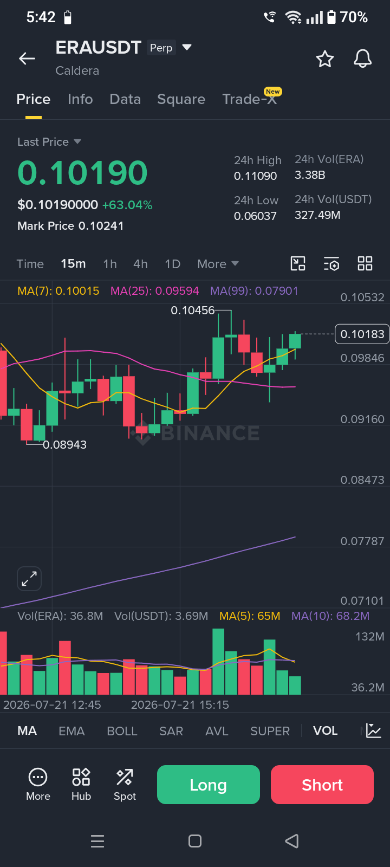Image resolution: width=390 pixels, height=867 pixels.
Task: Select the 4h chart interval
Action: pyautogui.click(x=140, y=264)
